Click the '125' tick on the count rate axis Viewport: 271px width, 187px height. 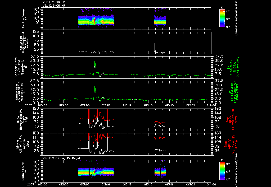pos(35,32)
